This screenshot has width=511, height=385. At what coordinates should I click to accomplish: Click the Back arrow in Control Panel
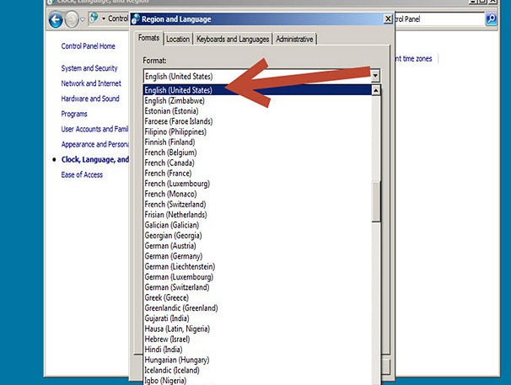(56, 20)
